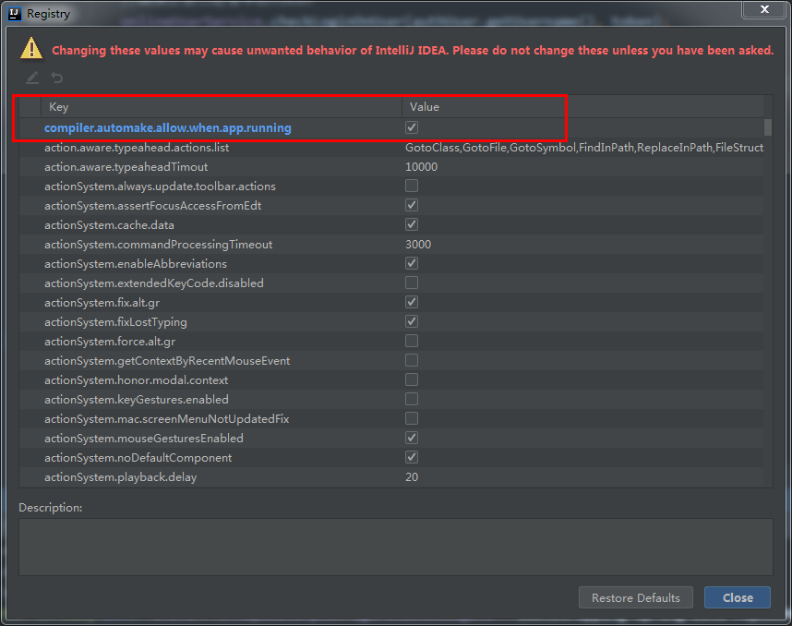Toggle actionSystem.cache.data checkbox
The height and width of the screenshot is (626, 792).
click(x=412, y=224)
